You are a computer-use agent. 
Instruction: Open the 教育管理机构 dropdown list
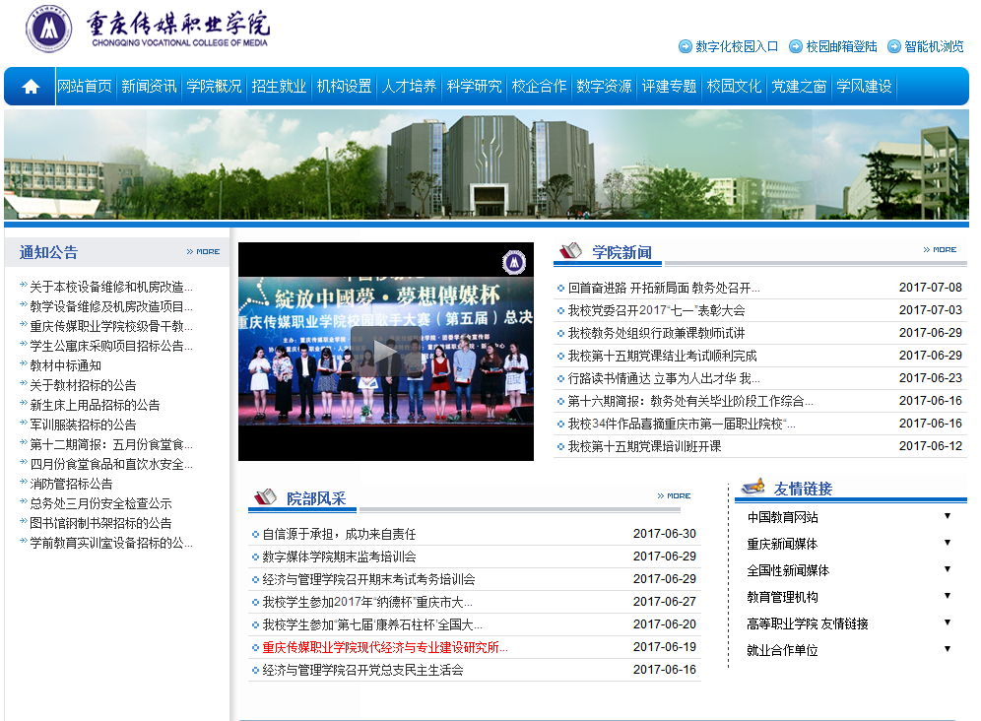coord(947,596)
